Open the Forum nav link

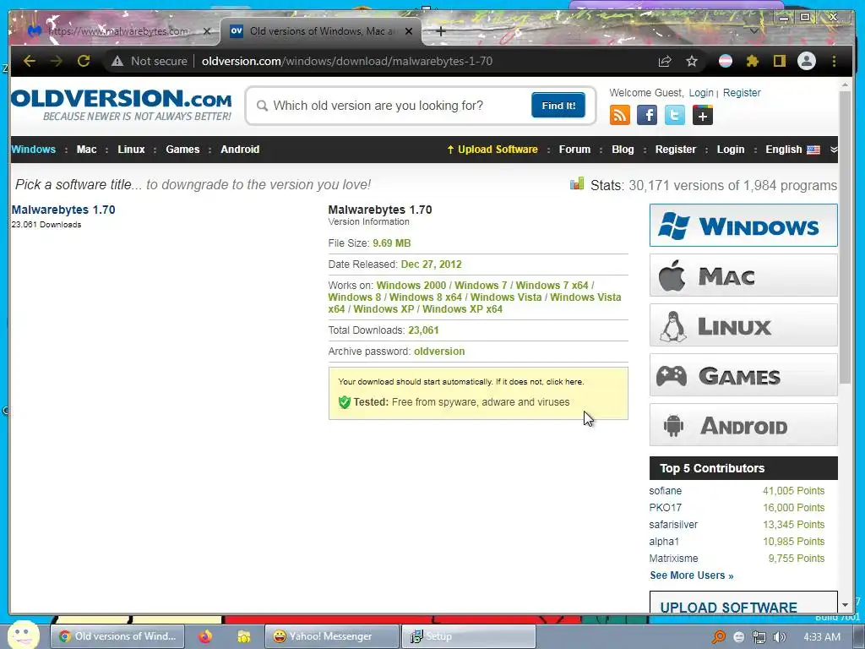click(x=574, y=150)
